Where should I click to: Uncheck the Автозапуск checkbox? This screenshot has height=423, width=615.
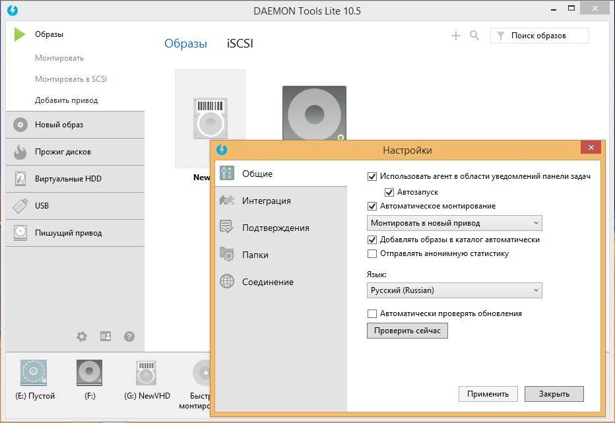(389, 192)
